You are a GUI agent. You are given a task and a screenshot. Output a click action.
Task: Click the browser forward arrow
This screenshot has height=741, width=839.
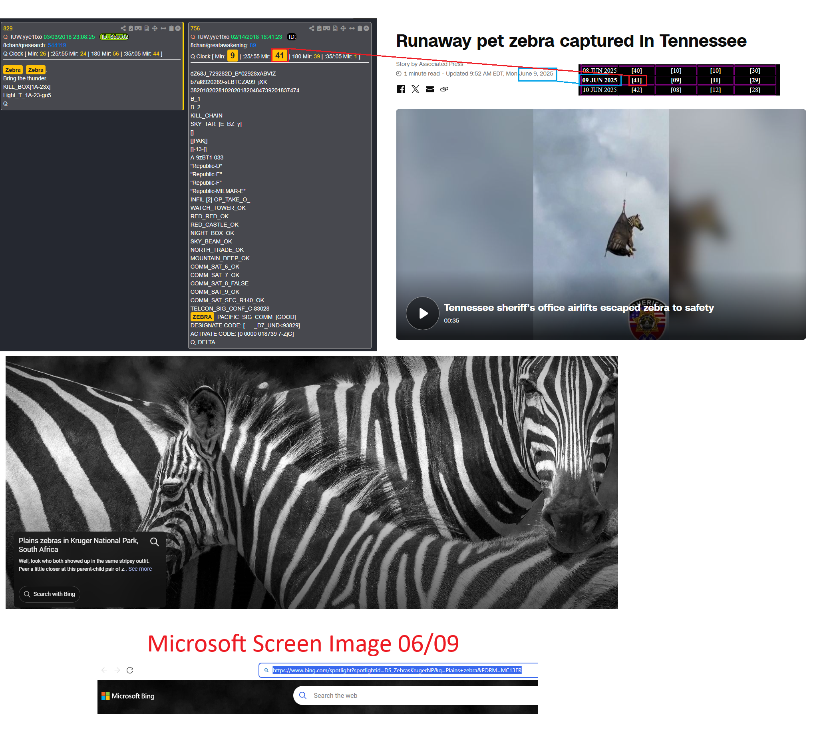[x=117, y=670]
